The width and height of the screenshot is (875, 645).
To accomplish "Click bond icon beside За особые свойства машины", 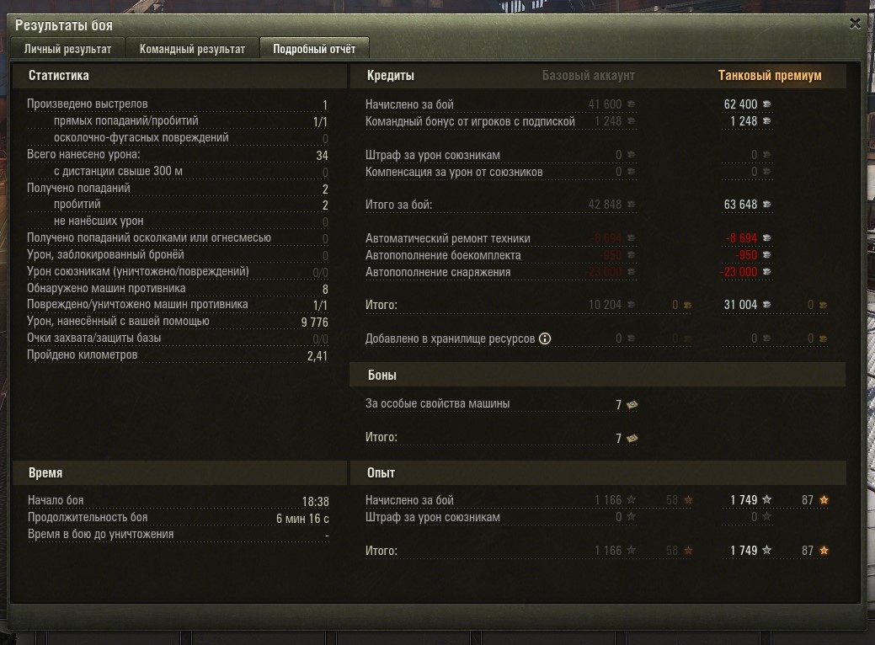I will (632, 404).
